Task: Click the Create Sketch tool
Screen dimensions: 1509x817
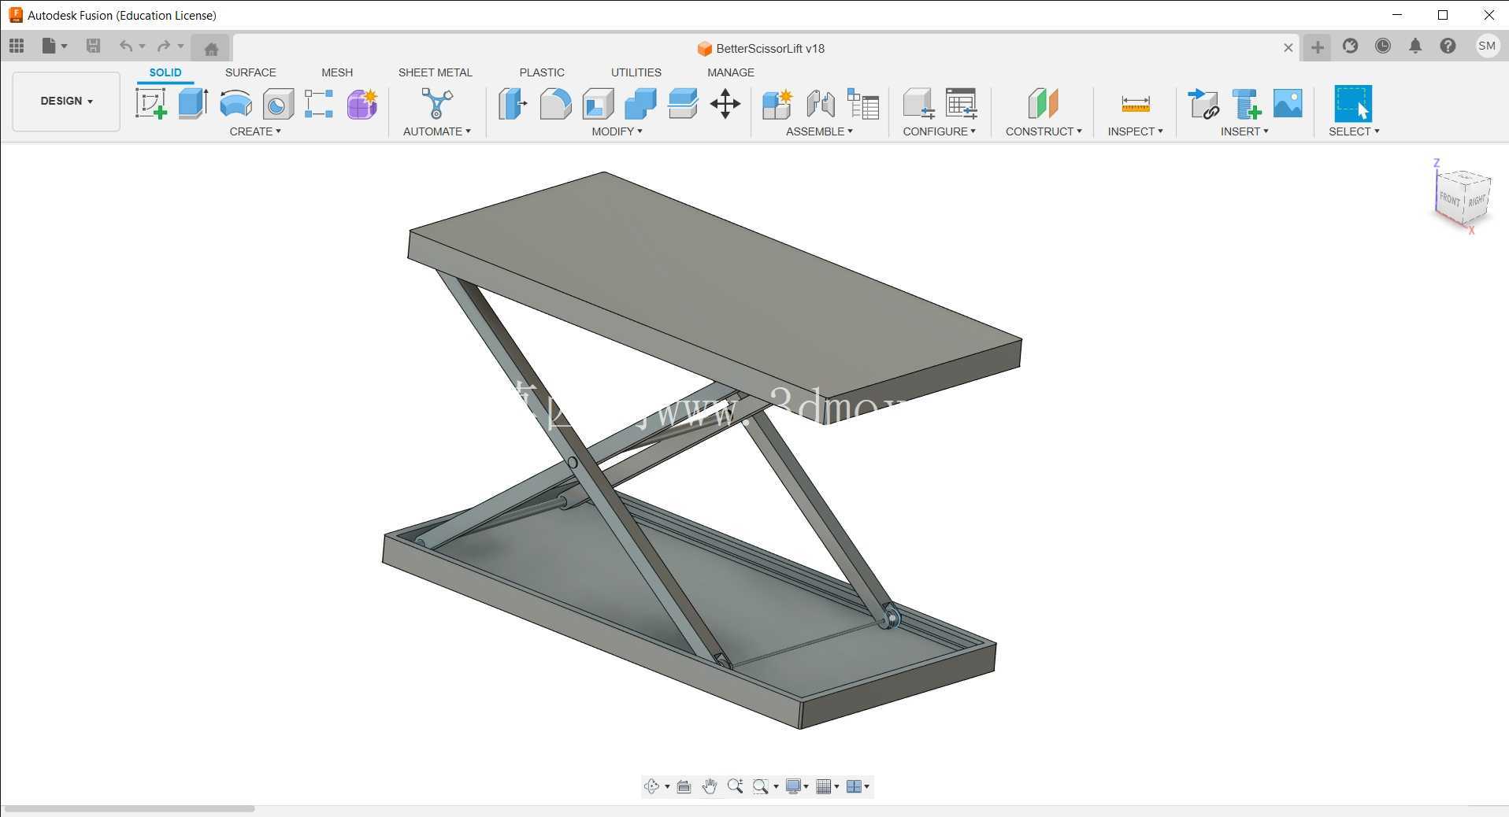Action: point(150,103)
